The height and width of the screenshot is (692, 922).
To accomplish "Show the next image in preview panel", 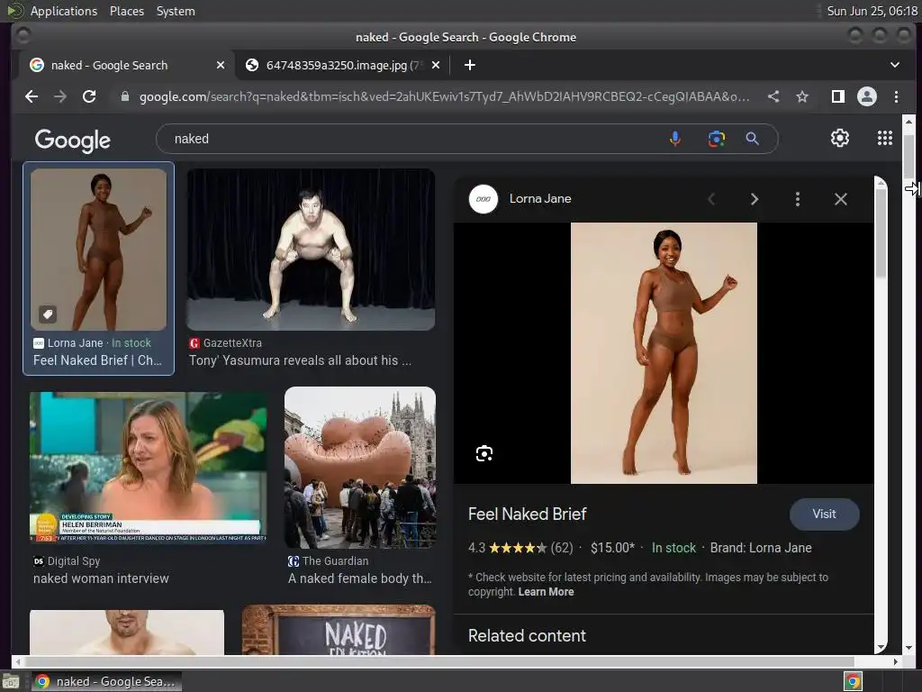I will [x=755, y=199].
